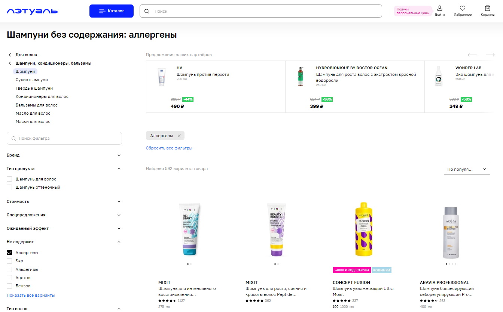Uncheck the Аллергены checkbox

pos(9,253)
